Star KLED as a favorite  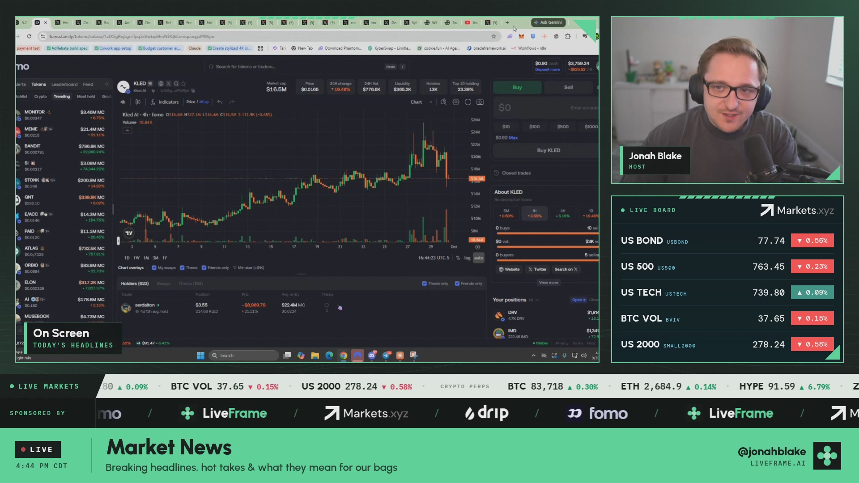point(183,84)
